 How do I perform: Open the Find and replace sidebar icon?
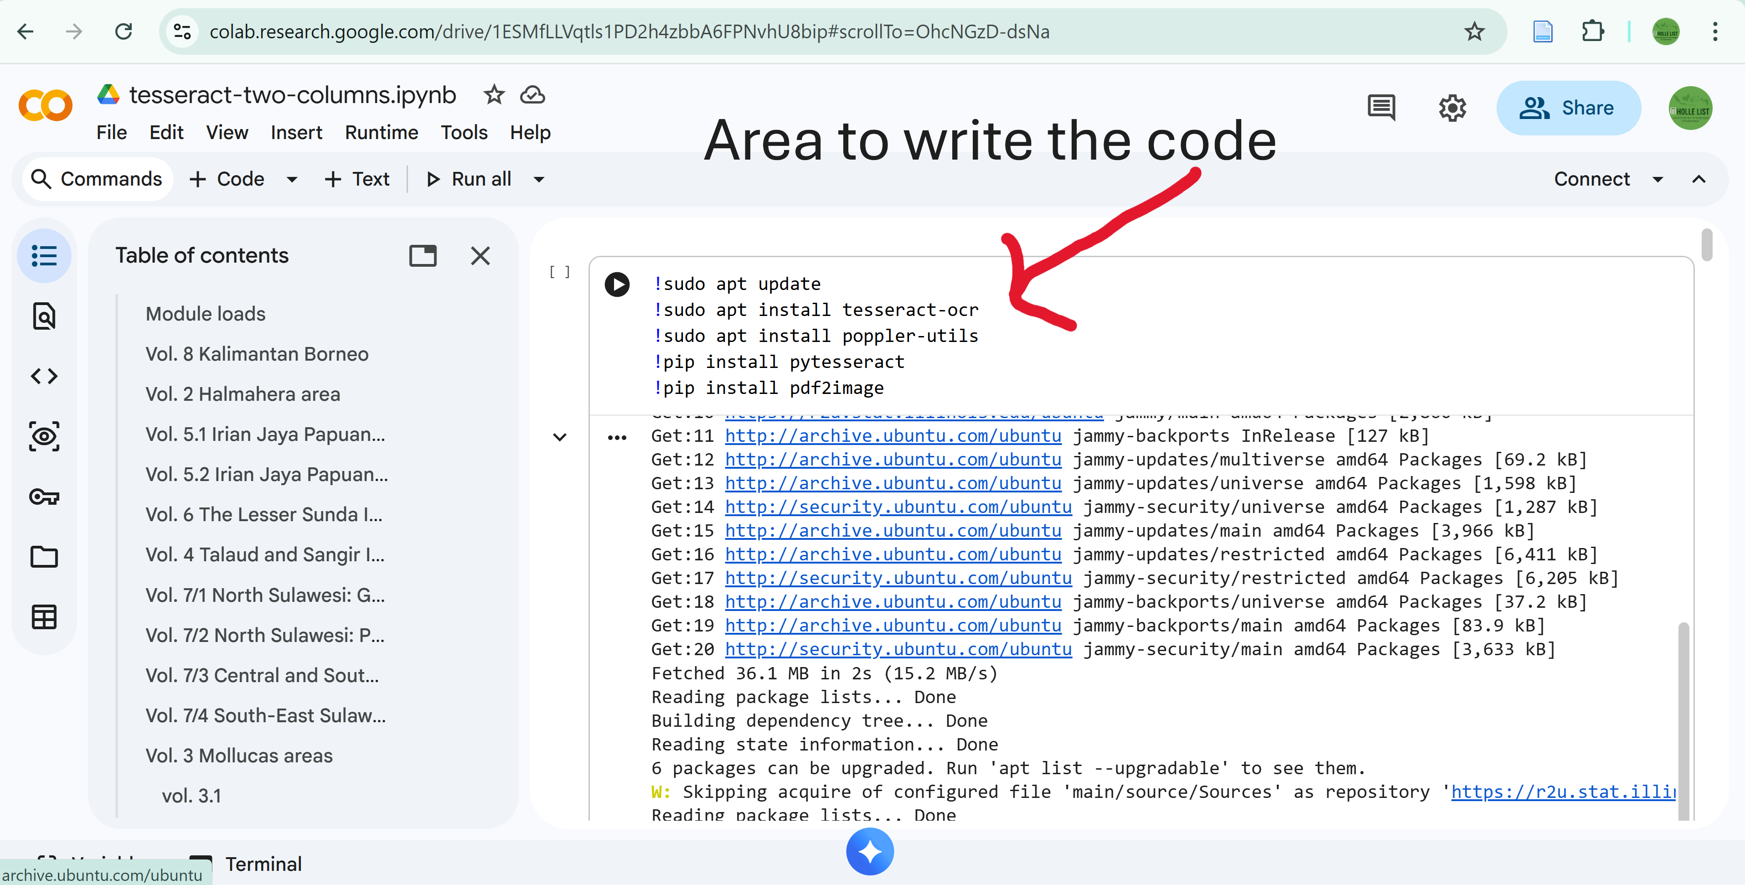[x=44, y=316]
